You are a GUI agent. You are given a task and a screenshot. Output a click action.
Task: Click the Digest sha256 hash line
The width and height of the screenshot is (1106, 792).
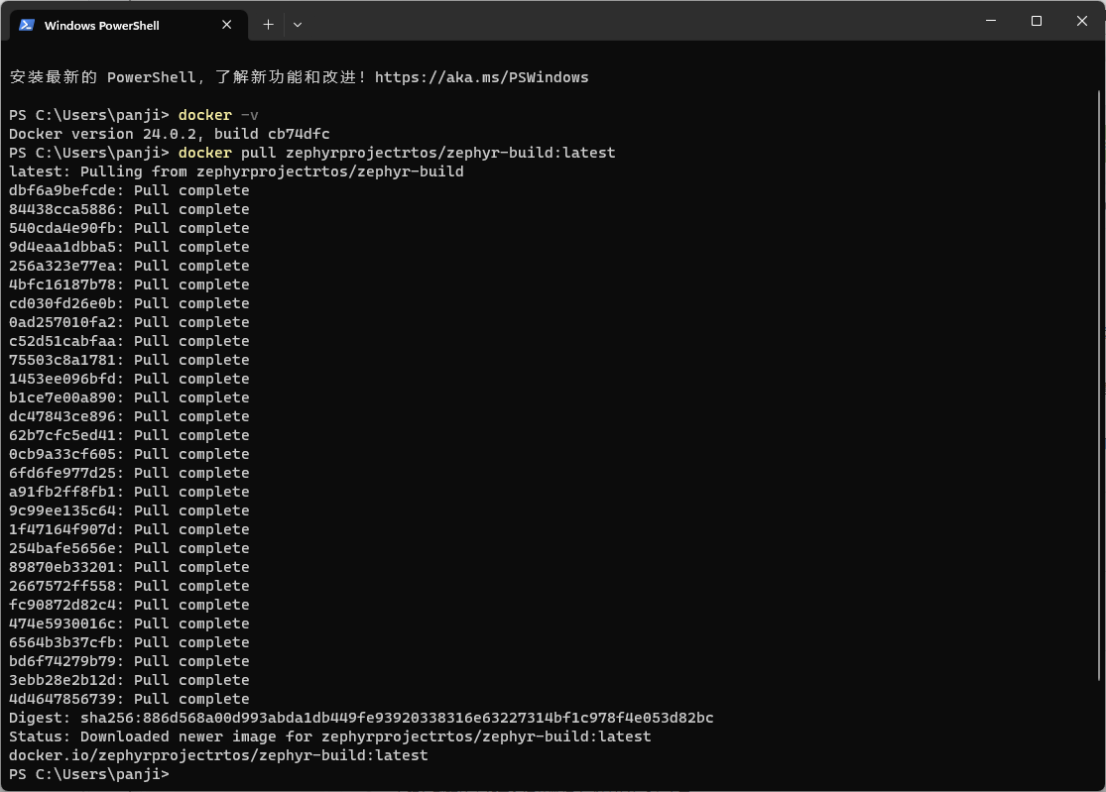(361, 718)
